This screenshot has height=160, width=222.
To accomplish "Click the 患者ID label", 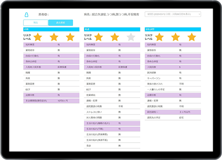I will click(44, 15).
